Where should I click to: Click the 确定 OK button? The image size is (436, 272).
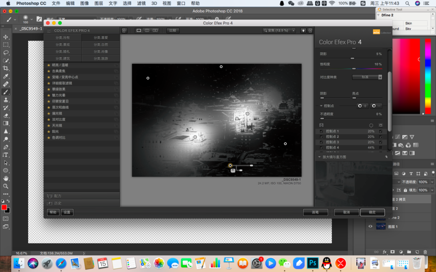click(372, 212)
